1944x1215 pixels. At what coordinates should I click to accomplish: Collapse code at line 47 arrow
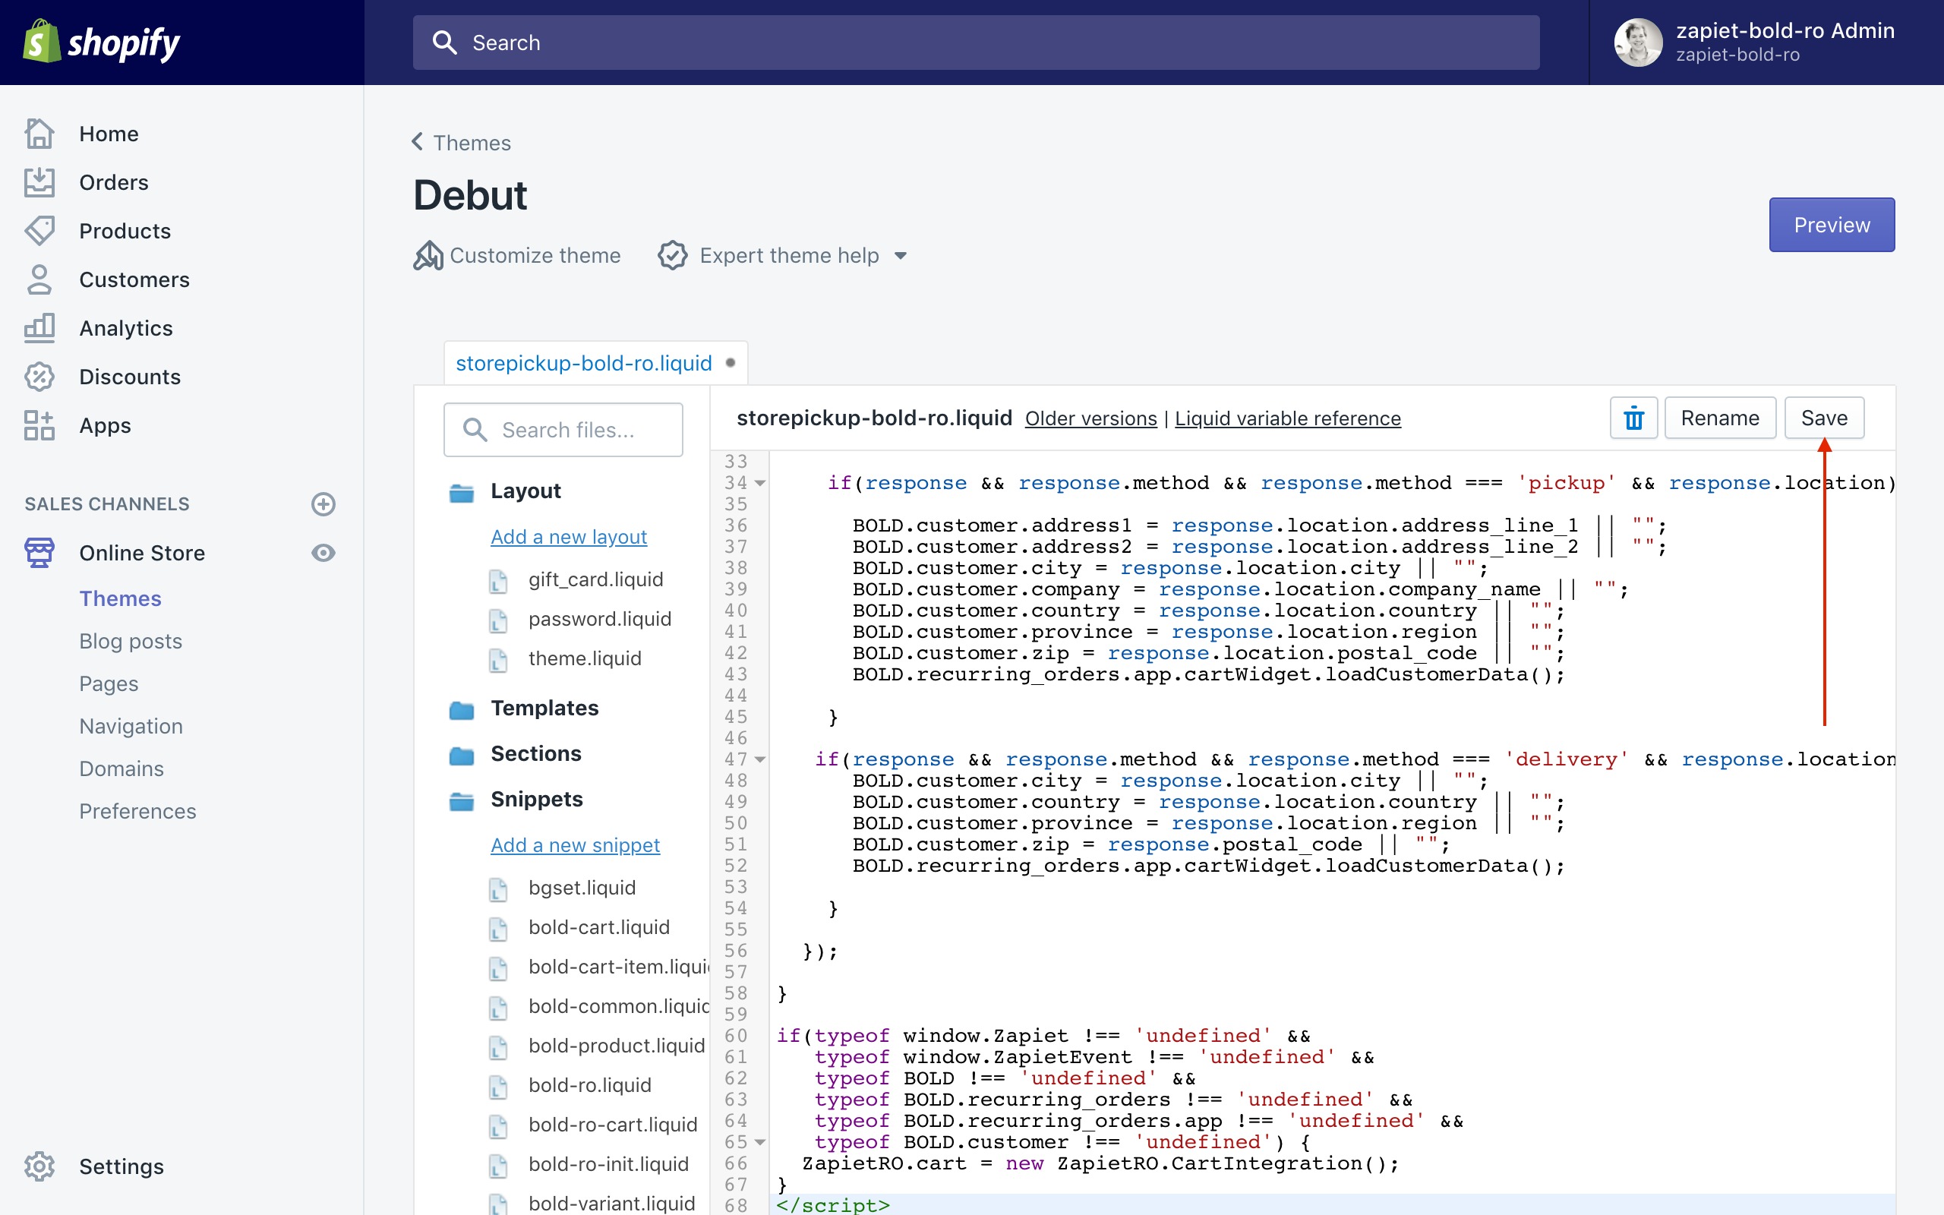[x=760, y=759]
